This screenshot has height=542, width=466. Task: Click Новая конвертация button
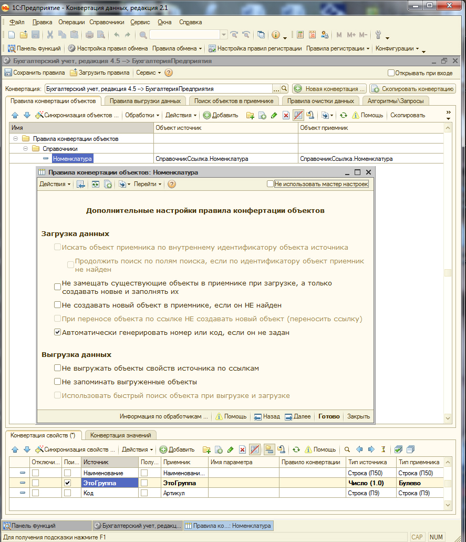[x=329, y=89]
